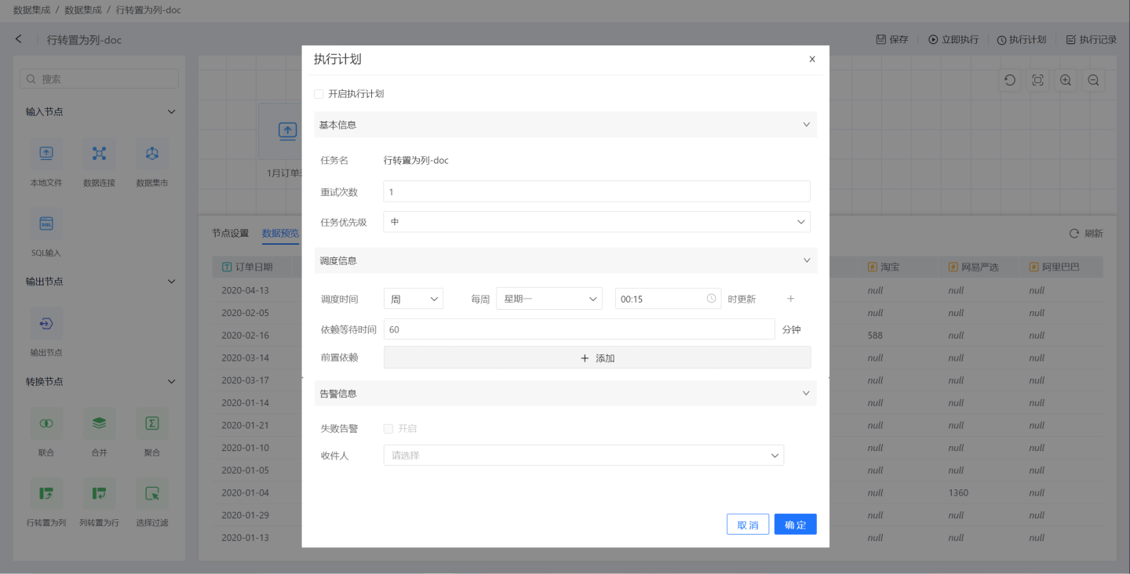Click the 输出节点 icon
This screenshot has width=1130, height=574.
[46, 323]
